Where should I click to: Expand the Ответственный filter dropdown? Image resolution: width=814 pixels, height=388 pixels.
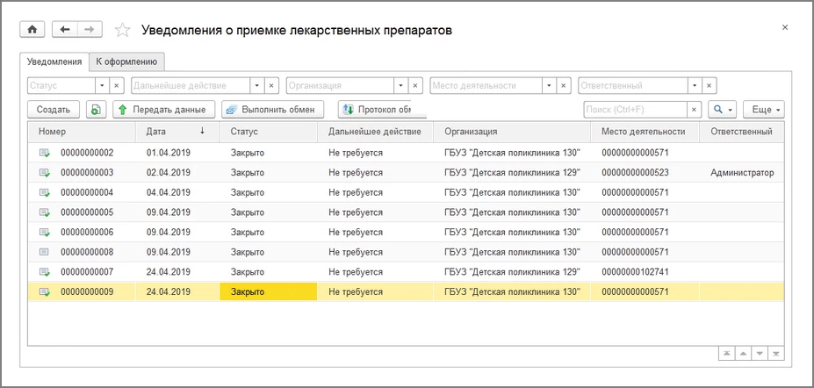point(695,86)
